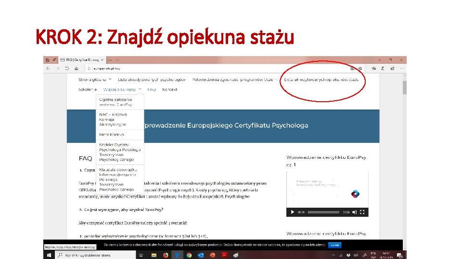Image resolution: width=462 pixels, height=259 pixels.
Task: Launch Chrome from the taskbar
Action: click(189, 255)
